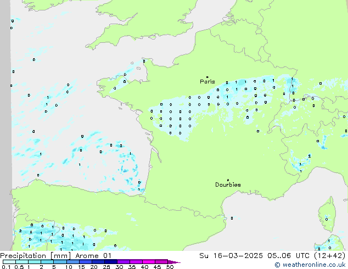Click the legend value label '25'
Viewport: 348px width, 269px height.
click(106, 267)
